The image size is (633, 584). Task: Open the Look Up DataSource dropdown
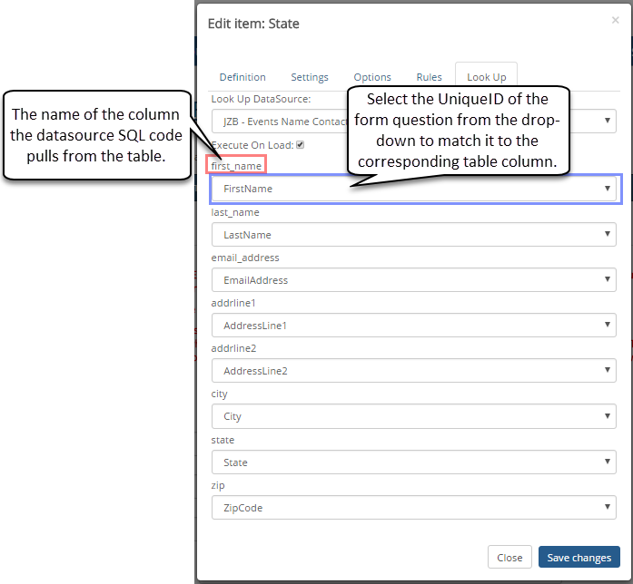414,121
